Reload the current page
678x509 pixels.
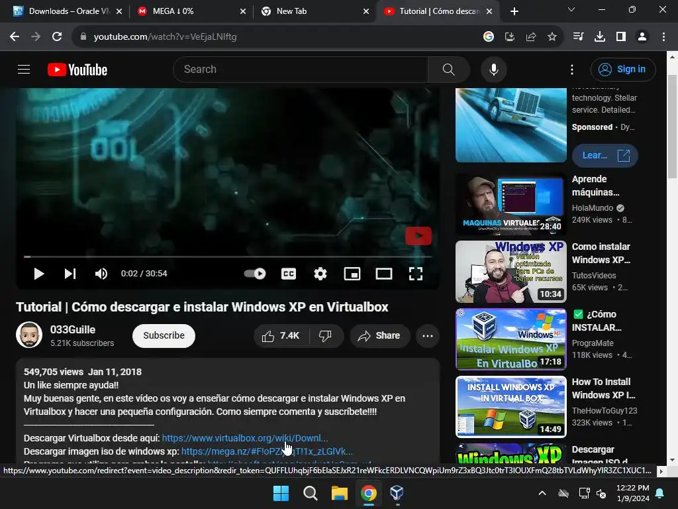(57, 37)
